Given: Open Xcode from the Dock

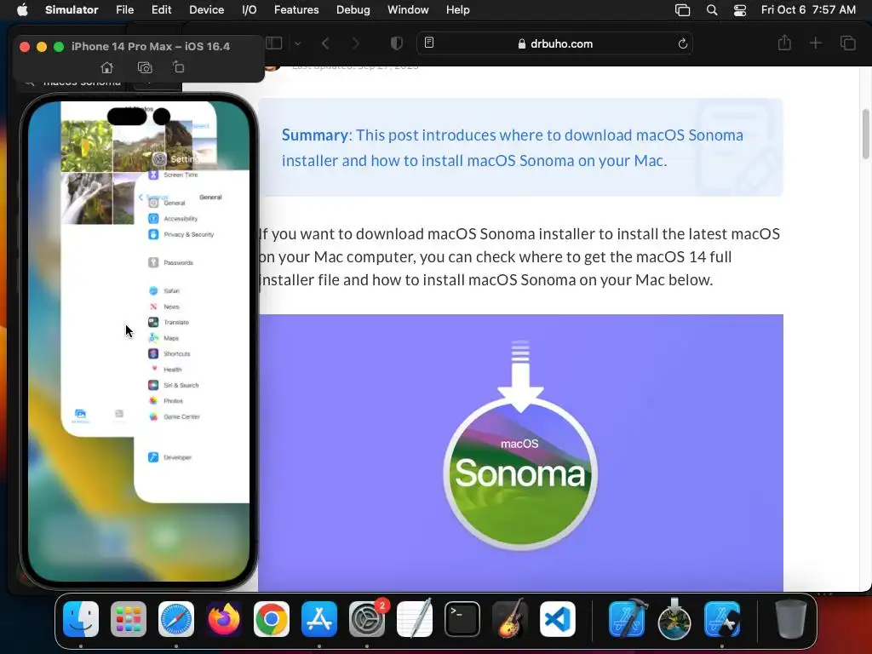Looking at the screenshot, I should 627,618.
